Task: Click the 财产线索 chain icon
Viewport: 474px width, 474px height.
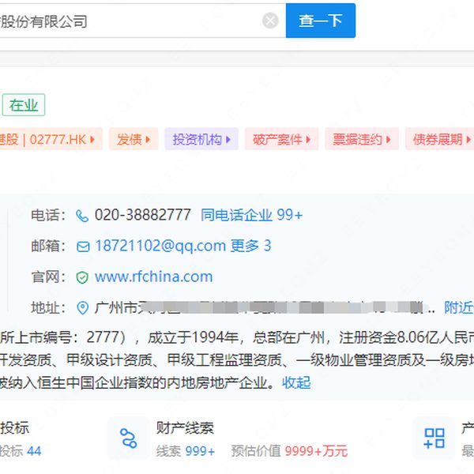Action: click(129, 438)
